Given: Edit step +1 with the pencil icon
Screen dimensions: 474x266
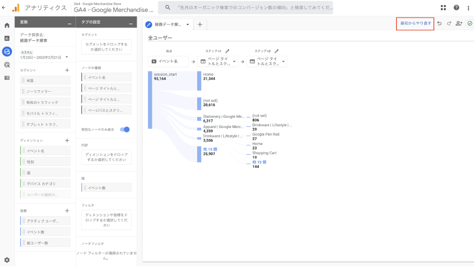Looking at the screenshot, I should (227, 51).
